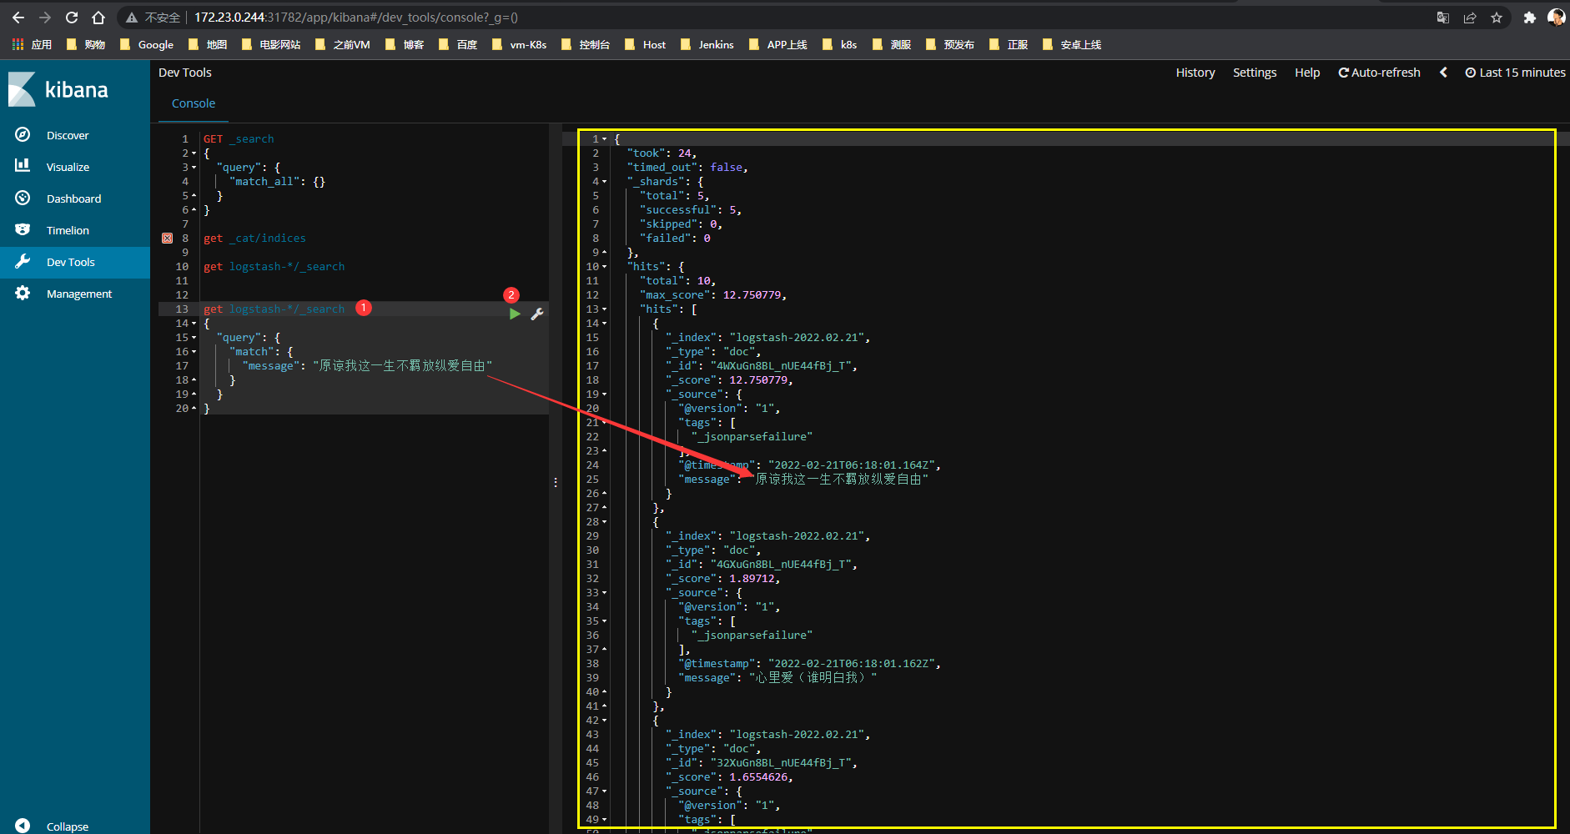Click the insecure site warning icon
Screen dimensions: 1570x834
click(x=131, y=18)
